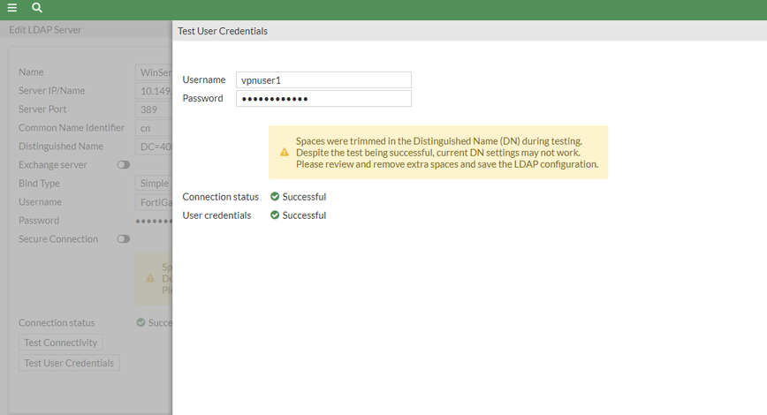Screen dimensions: 767x415
Task: Open the hamburger navigation menu
Action: tap(12, 8)
